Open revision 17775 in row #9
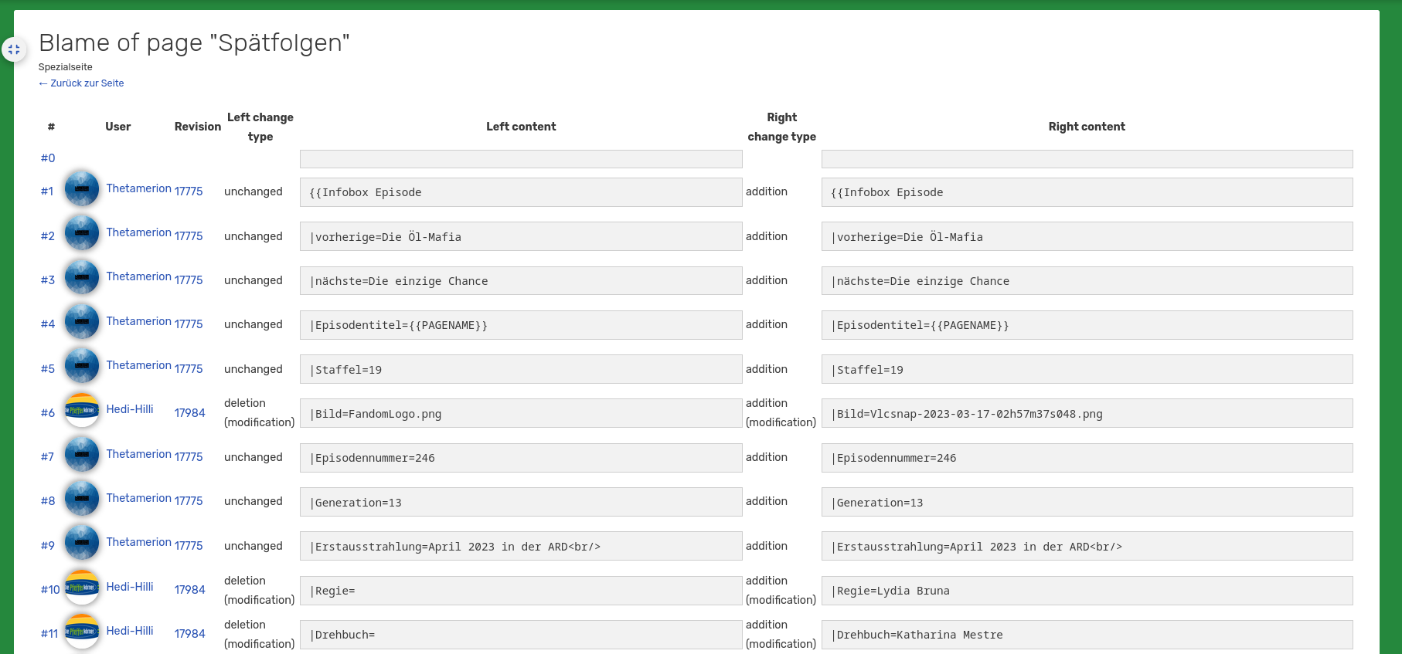Image resolution: width=1402 pixels, height=654 pixels. point(189,546)
